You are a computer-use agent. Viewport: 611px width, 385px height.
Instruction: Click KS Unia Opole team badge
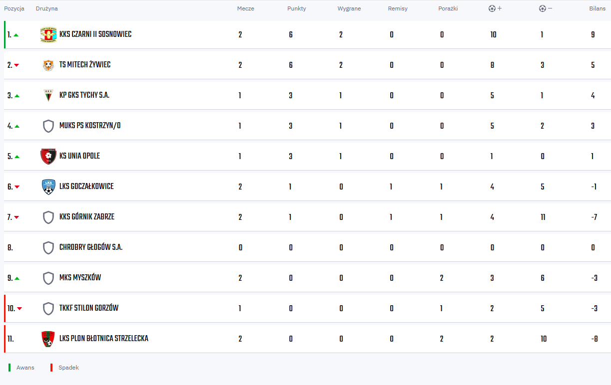coord(48,157)
